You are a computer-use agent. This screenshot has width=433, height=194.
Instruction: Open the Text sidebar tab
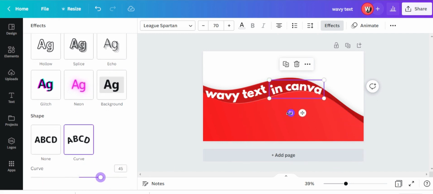click(x=12, y=98)
